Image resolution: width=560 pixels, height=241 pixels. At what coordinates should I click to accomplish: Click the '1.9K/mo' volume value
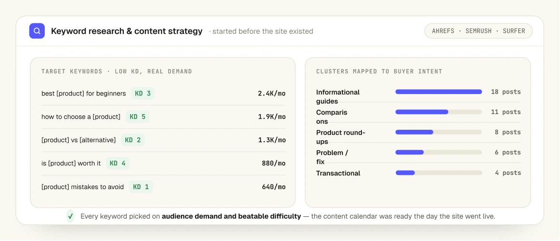(272, 117)
